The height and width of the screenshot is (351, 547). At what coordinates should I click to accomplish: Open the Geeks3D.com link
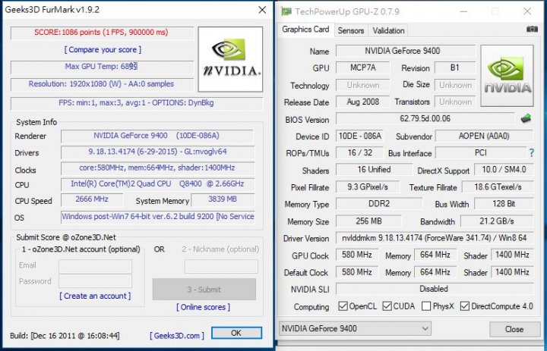[x=177, y=336]
